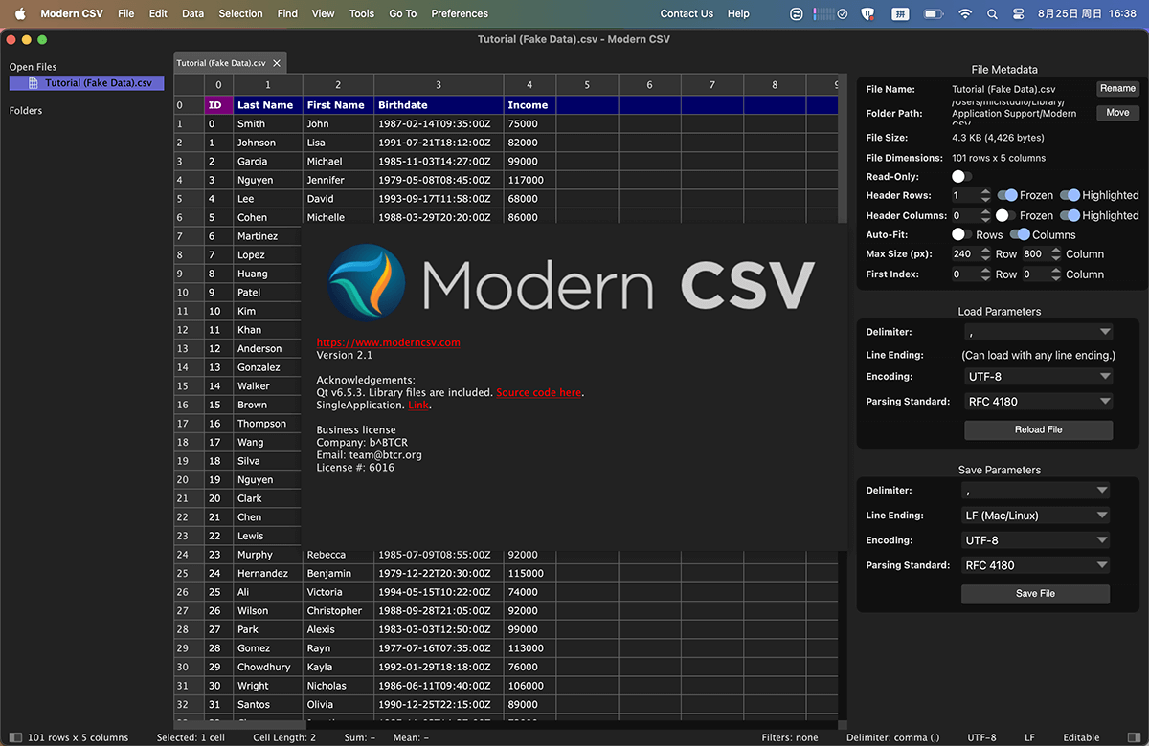
Task: Open Save Parameters Parsing Standard dropdown
Action: coord(1036,565)
